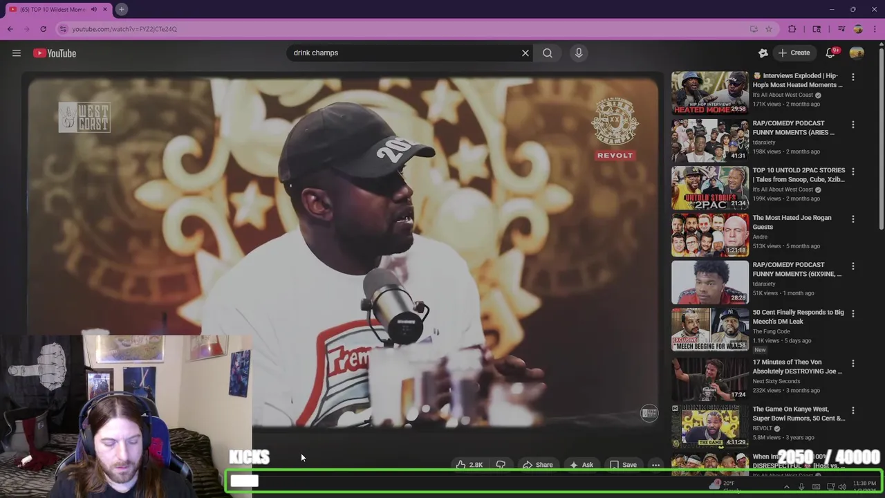
Task: Run the search with the magnifier button
Action: tap(548, 53)
